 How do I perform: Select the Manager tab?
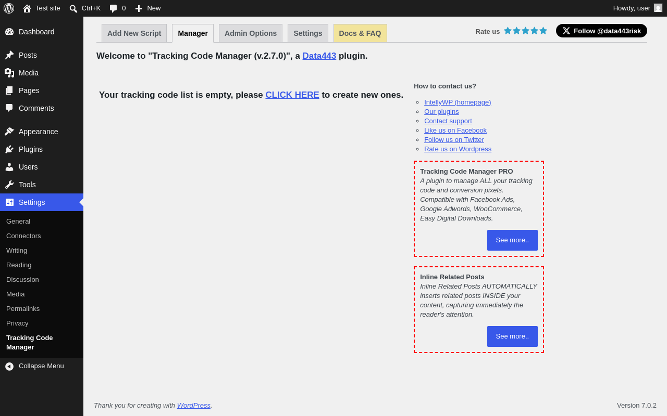tap(193, 33)
